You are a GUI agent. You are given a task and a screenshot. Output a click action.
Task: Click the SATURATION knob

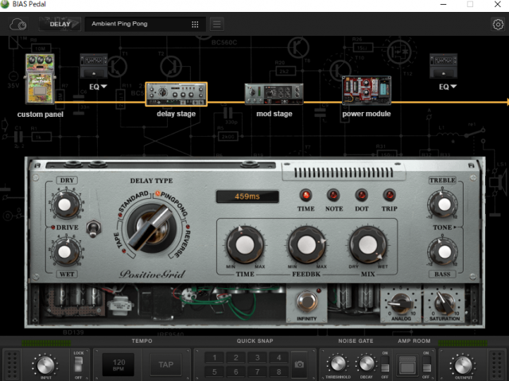444,303
